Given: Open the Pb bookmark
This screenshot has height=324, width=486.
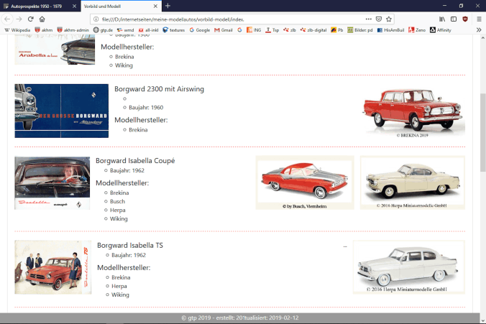Looking at the screenshot, I should click(337, 30).
